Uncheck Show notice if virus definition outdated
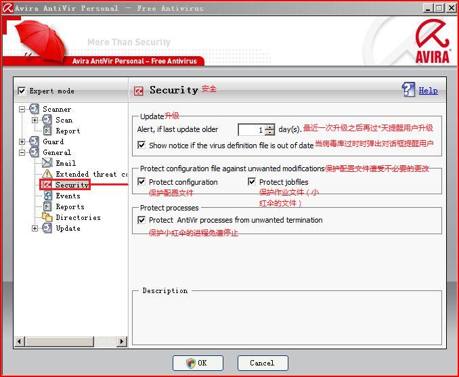The height and width of the screenshot is (377, 459). (141, 145)
